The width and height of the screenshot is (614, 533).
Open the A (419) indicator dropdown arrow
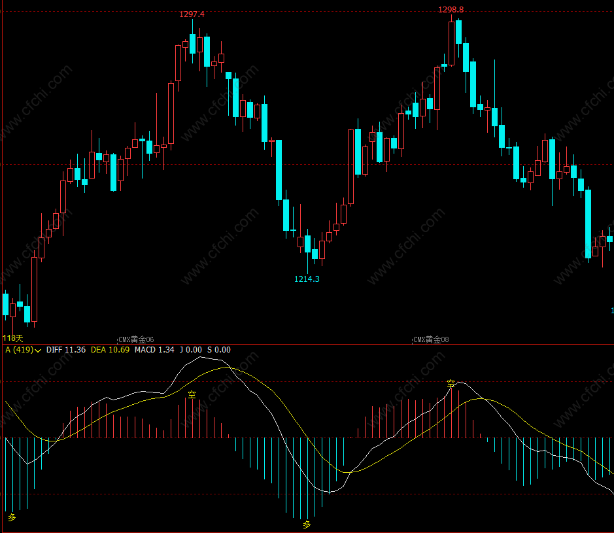point(38,351)
